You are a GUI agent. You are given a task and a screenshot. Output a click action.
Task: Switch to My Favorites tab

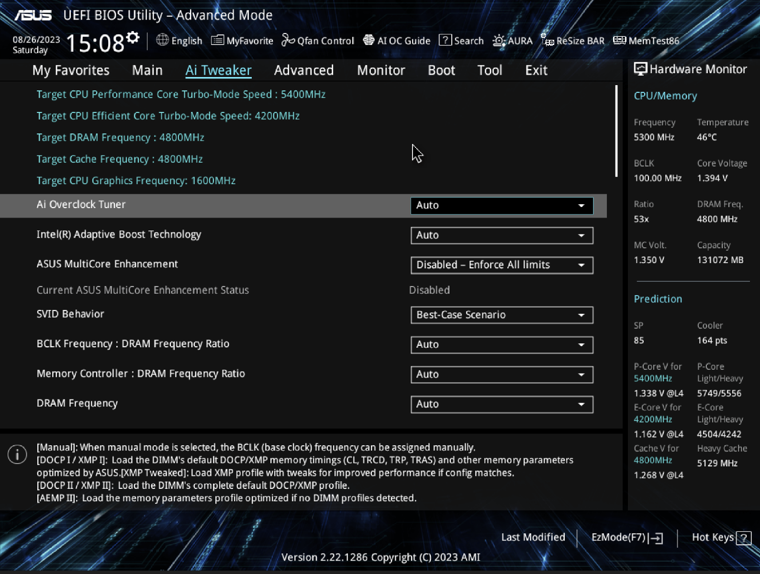[x=71, y=70]
